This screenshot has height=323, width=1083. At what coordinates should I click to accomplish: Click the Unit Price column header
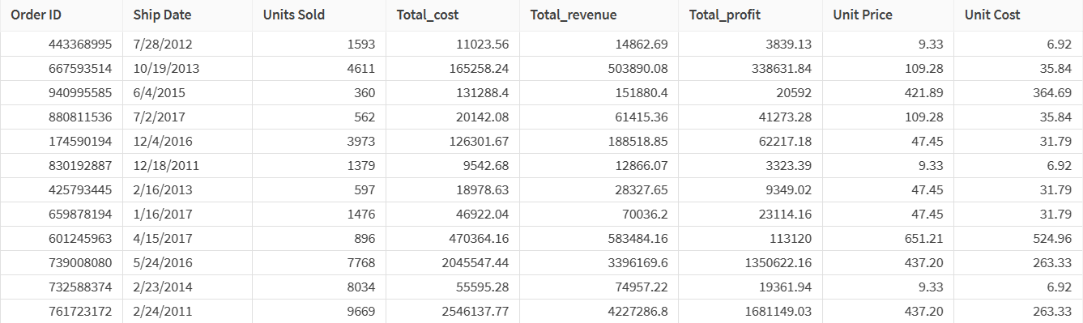pyautogui.click(x=888, y=15)
